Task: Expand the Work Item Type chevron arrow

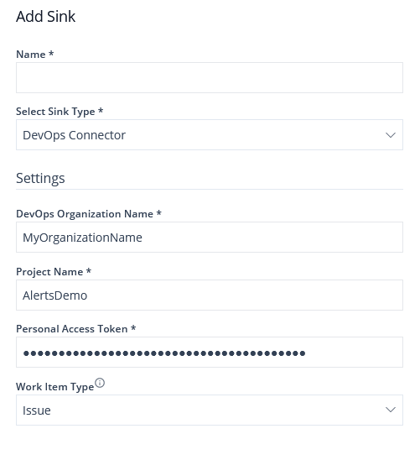Action: pos(391,410)
